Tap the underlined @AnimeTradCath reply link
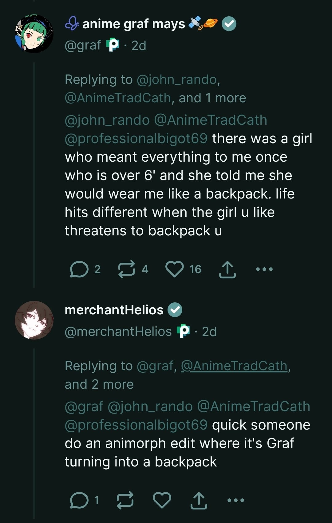This screenshot has height=523, width=332. [x=234, y=366]
